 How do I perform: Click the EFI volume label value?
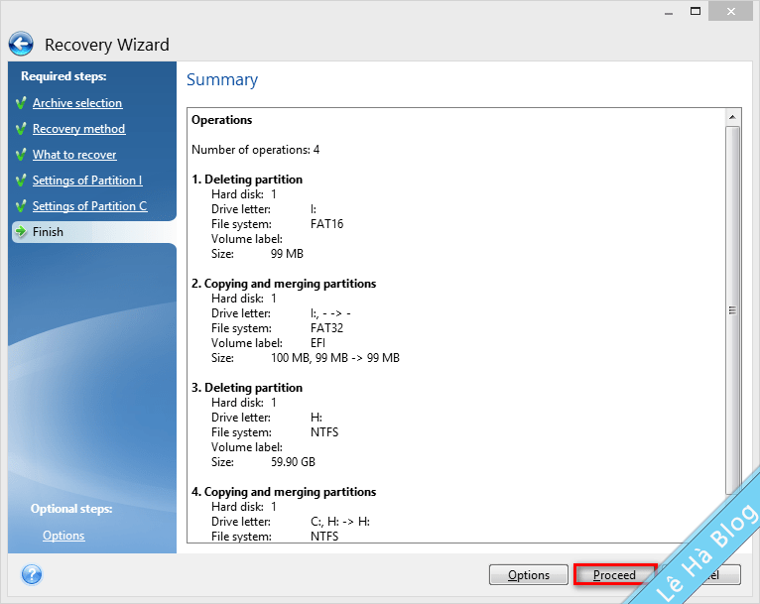pyautogui.click(x=317, y=343)
